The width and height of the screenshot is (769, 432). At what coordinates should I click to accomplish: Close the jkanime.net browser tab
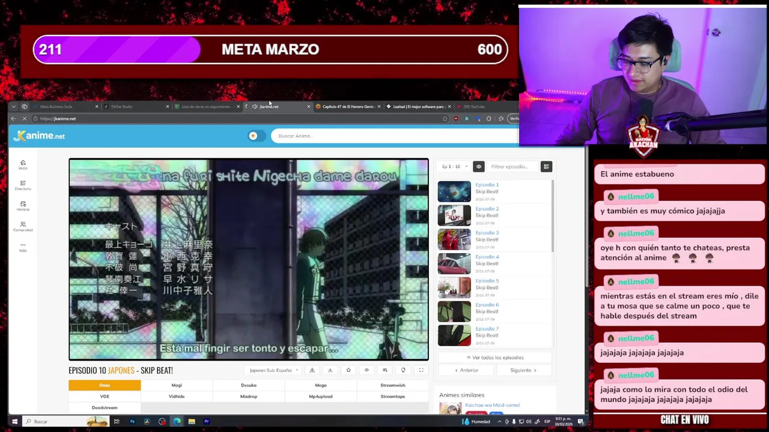pyautogui.click(x=308, y=106)
